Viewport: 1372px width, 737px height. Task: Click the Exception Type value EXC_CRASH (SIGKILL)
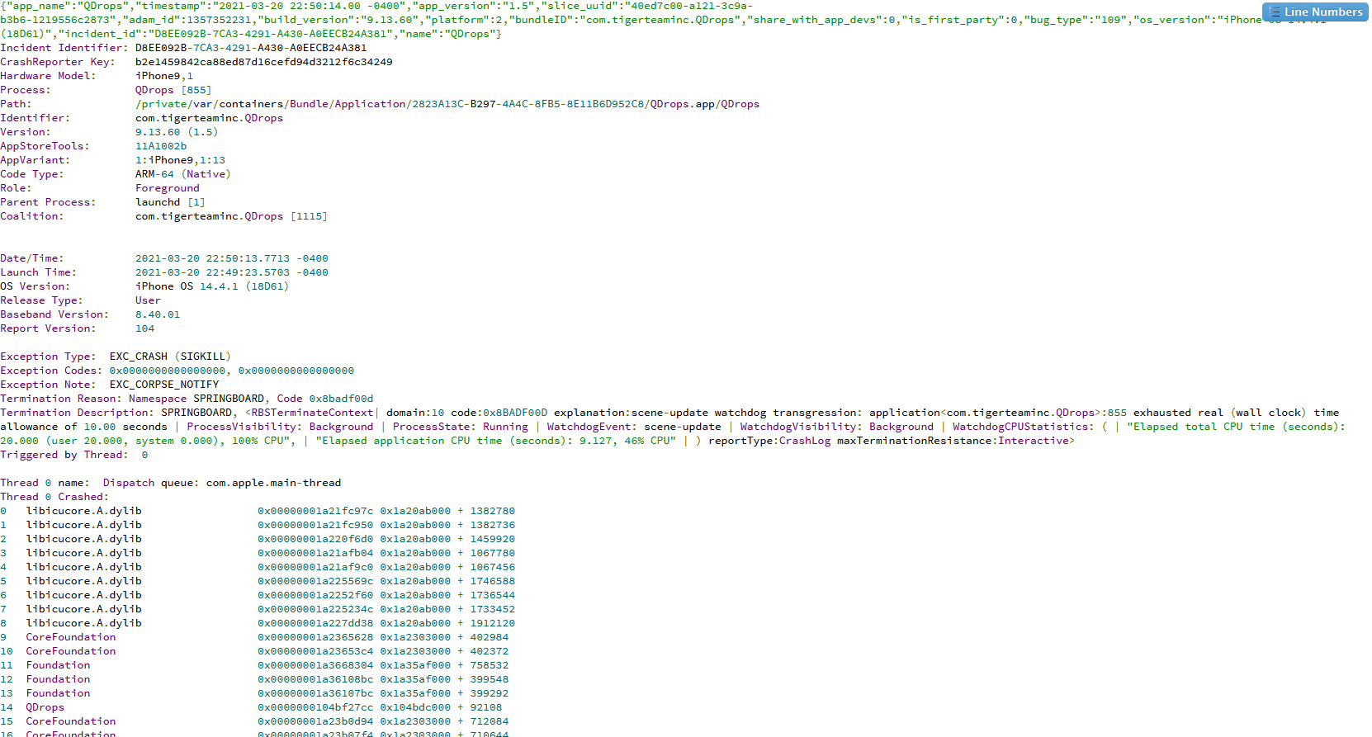coord(170,357)
